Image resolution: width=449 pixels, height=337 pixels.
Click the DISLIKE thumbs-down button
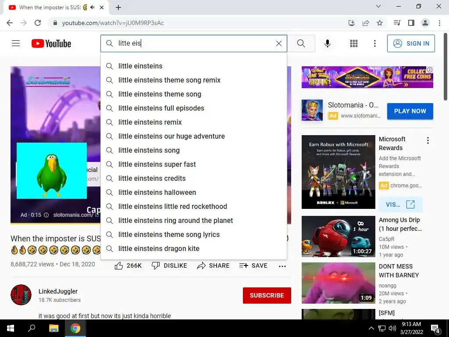(x=169, y=265)
